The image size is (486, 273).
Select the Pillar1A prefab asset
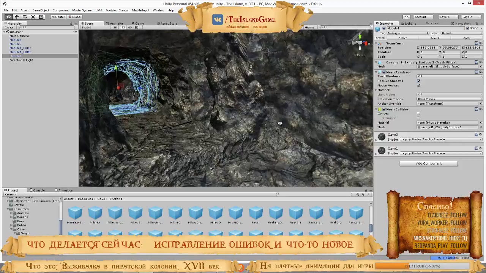pyautogui.click(x=95, y=215)
